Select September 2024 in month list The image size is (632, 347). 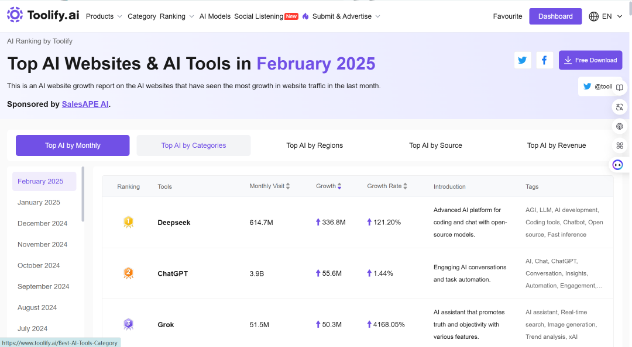click(x=43, y=286)
